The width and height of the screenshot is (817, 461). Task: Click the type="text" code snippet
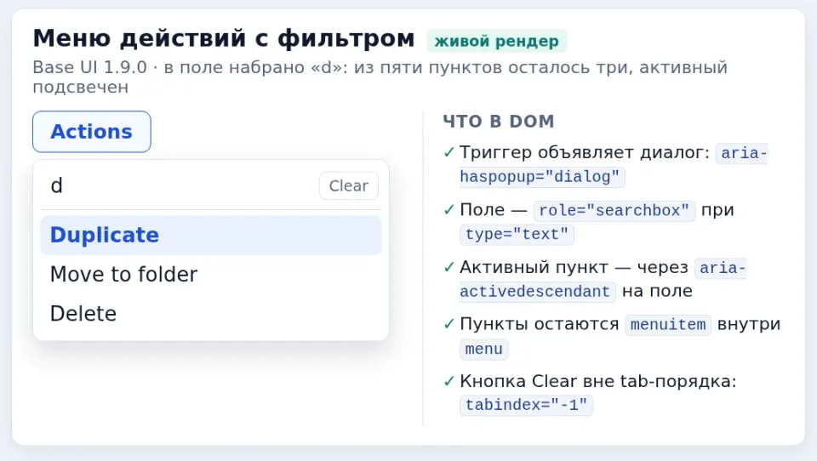[x=517, y=235]
